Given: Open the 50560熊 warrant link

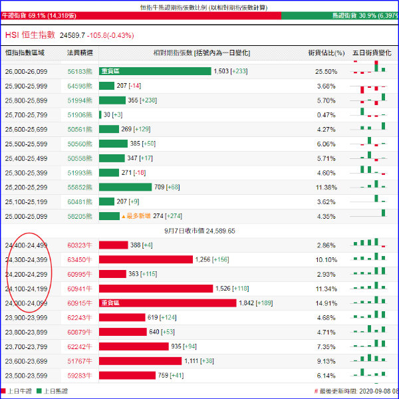Looking at the screenshot, I should 80,144.
